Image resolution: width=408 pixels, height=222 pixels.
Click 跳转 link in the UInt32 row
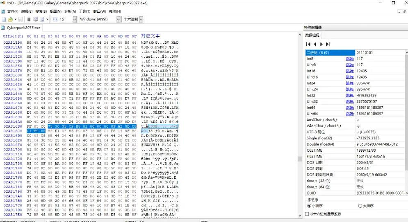[350, 101]
